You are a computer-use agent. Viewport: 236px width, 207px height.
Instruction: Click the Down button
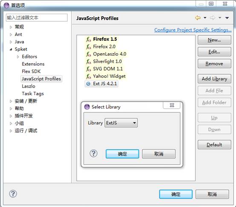click(214, 130)
